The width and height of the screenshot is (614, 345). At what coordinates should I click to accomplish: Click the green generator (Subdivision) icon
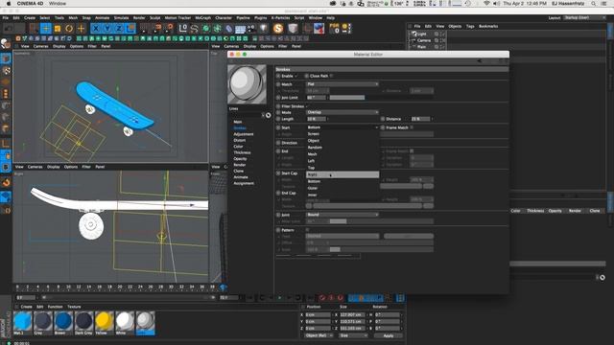pos(205,29)
